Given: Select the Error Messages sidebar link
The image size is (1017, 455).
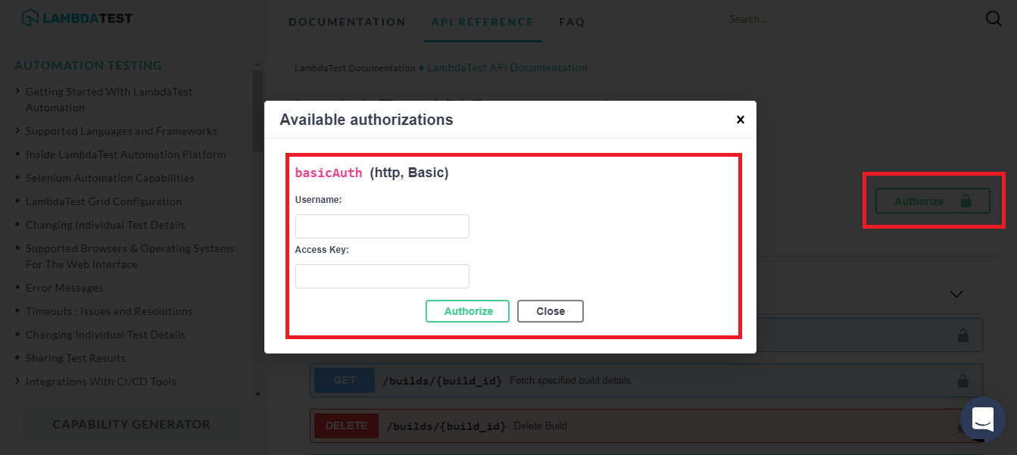Looking at the screenshot, I should pyautogui.click(x=64, y=288).
